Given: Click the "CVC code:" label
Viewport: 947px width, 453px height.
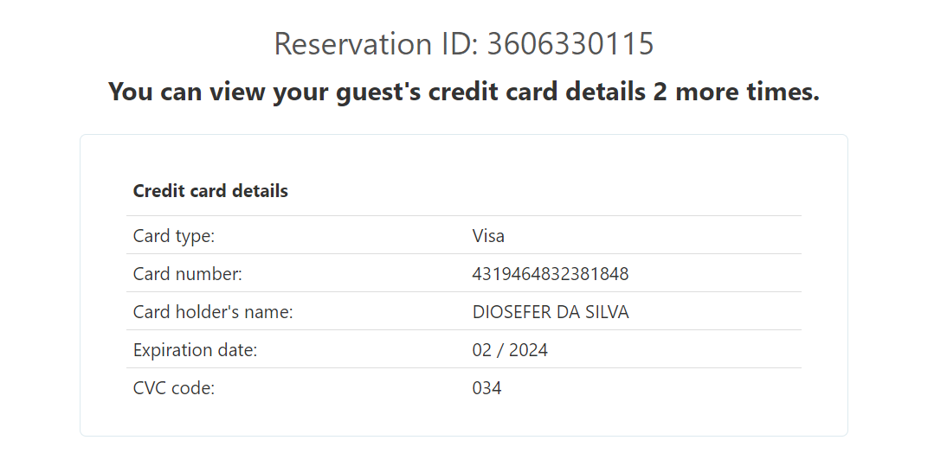Looking at the screenshot, I should pos(173,388).
